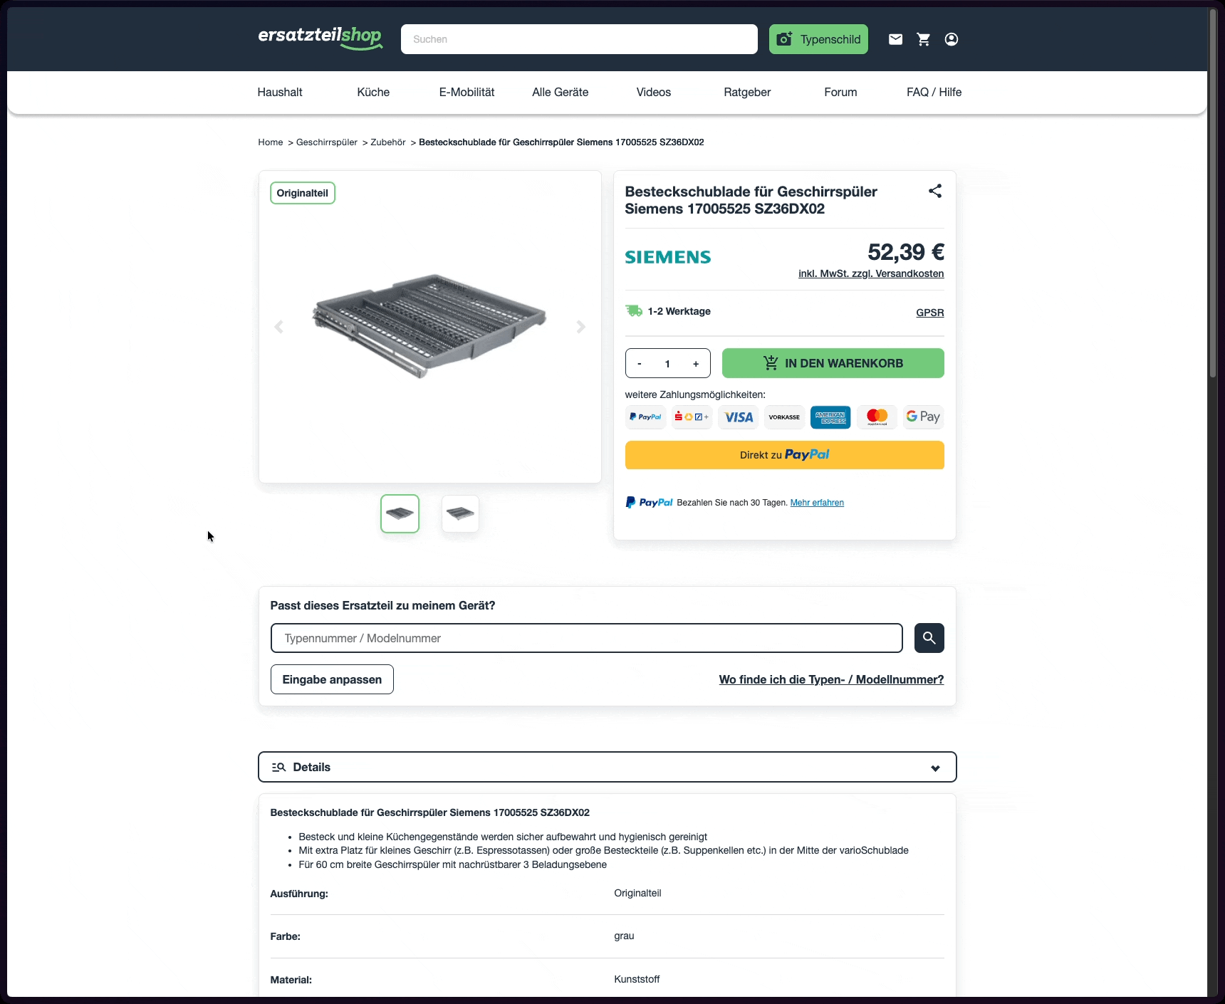Click the price 52,39 €
Viewport: 1225px width, 1004px height.
(x=906, y=252)
